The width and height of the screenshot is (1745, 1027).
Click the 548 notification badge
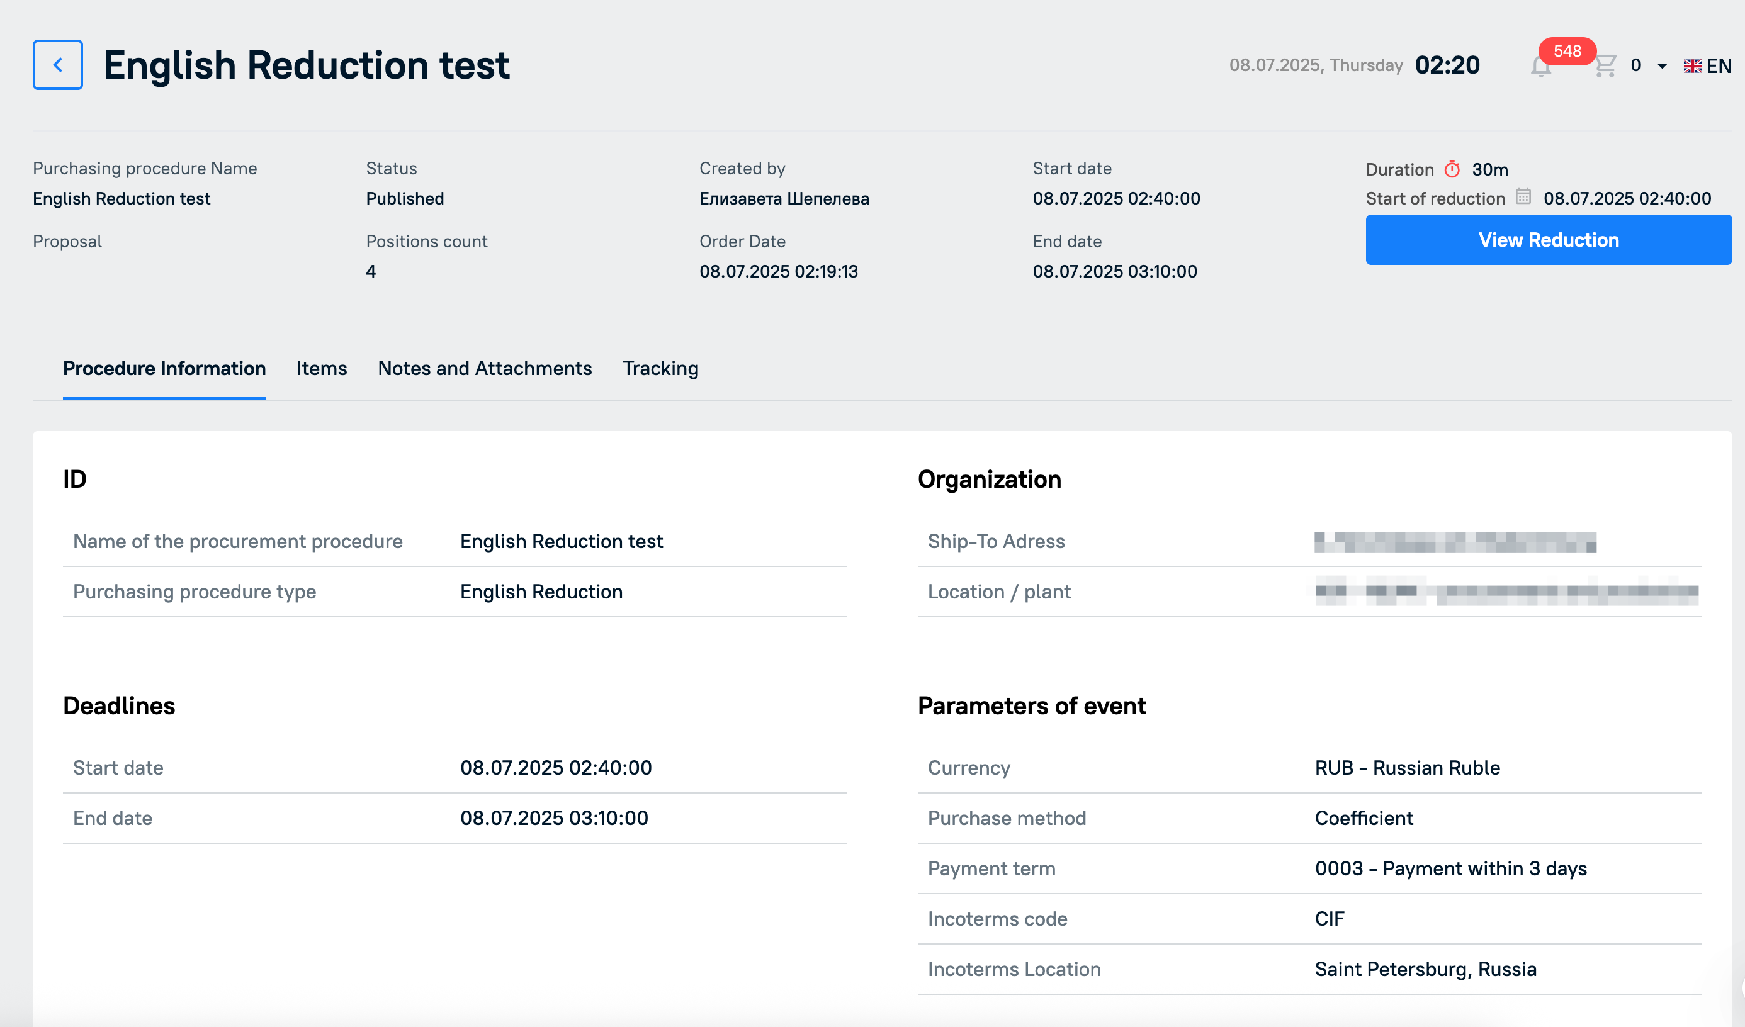point(1567,51)
